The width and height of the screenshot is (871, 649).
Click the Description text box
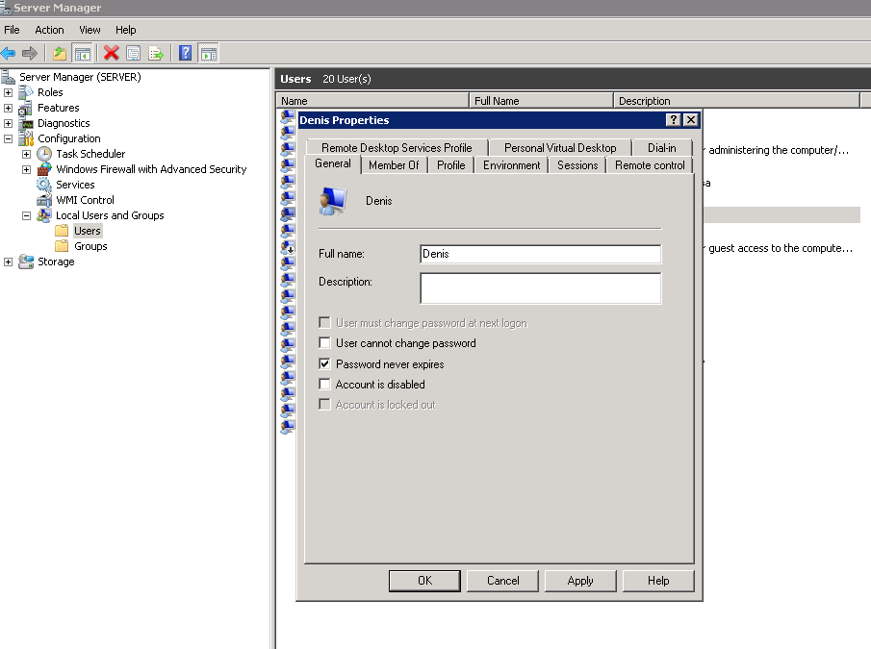pos(541,288)
